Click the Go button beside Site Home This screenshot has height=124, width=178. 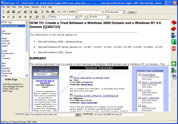(55, 74)
